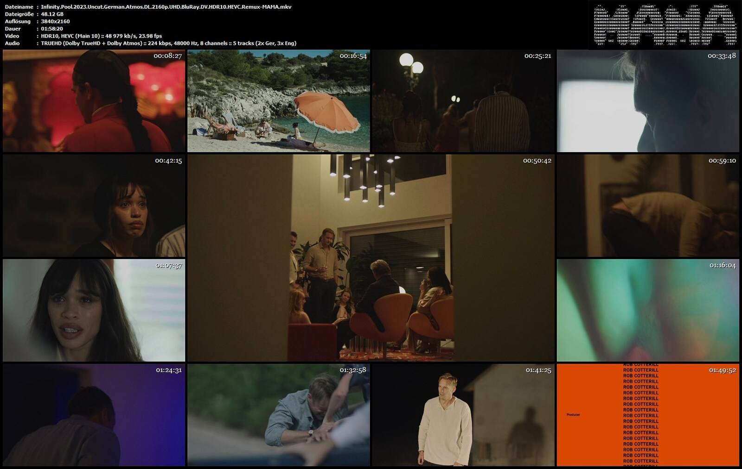The image size is (742, 469).
Task: Open the purple-lit thumbnail at 01:24:31
Action: pos(94,415)
